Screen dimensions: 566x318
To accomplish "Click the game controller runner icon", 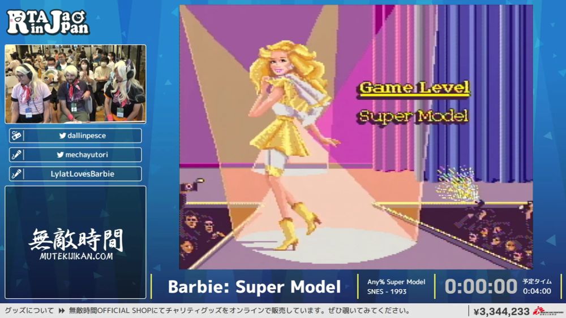I will click(x=16, y=136).
